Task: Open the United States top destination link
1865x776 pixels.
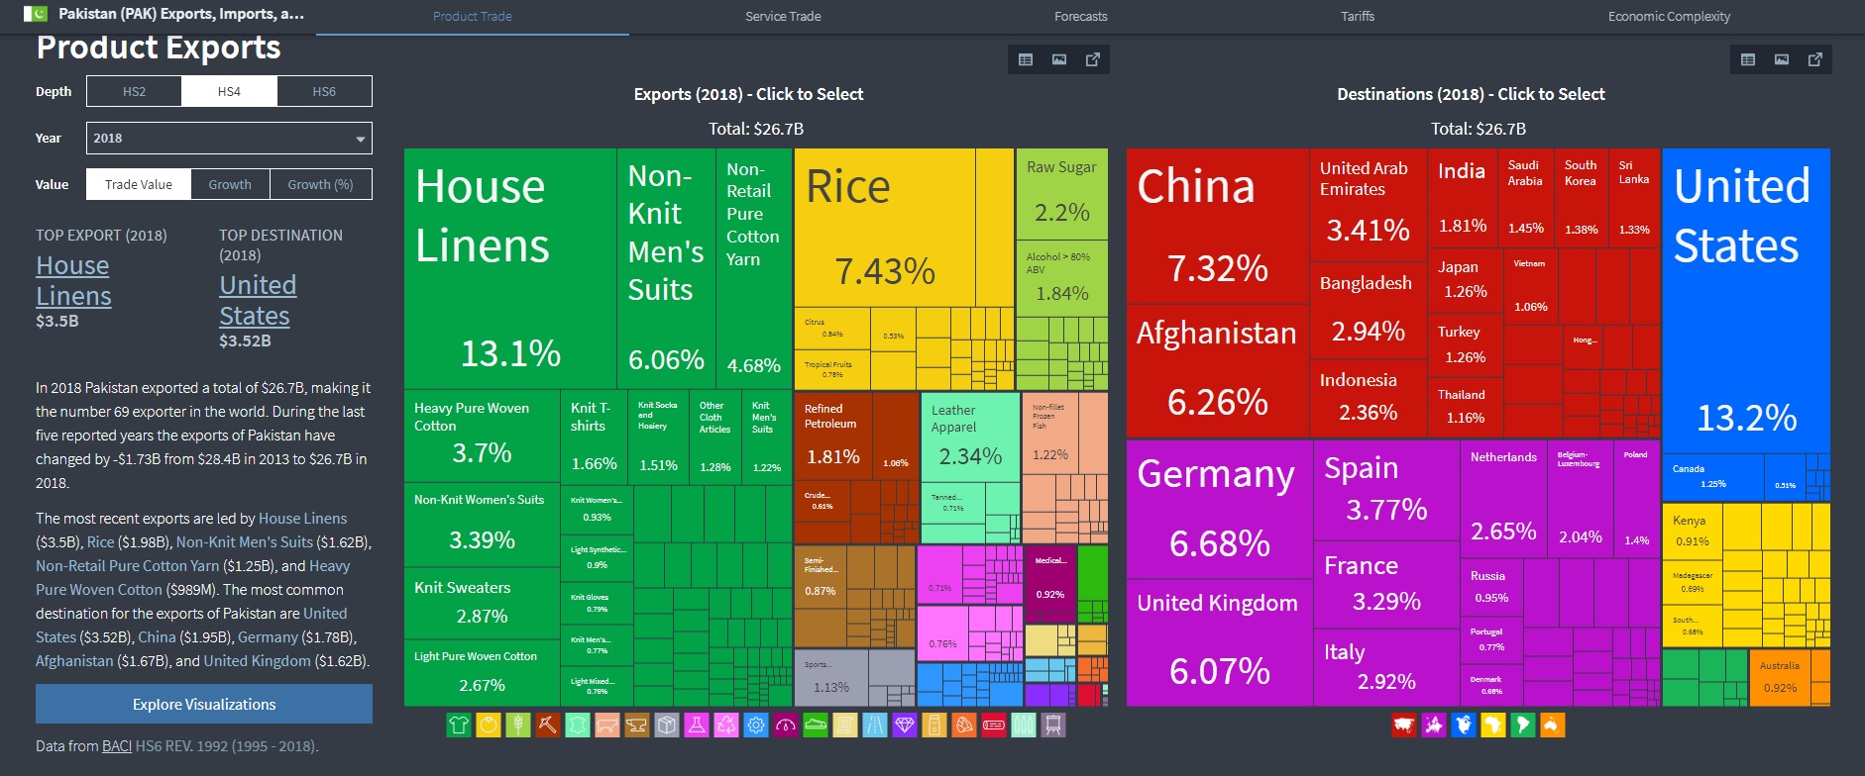Action: point(257,300)
